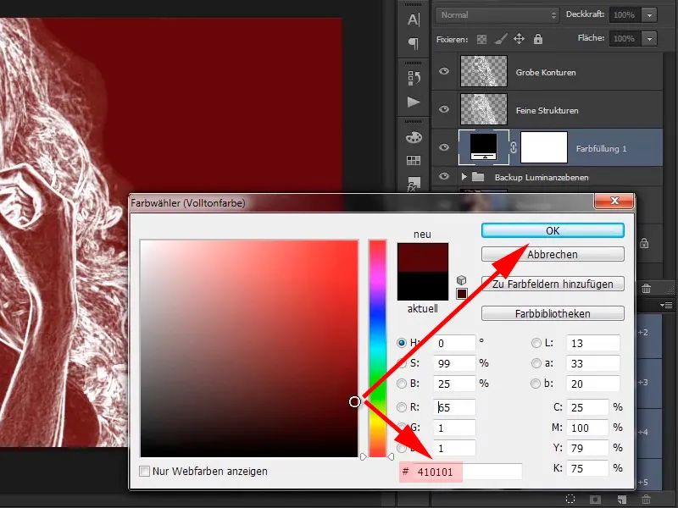The height and width of the screenshot is (508, 678).
Task: Hide the Grobe Konturen layer
Action: pyautogui.click(x=444, y=71)
